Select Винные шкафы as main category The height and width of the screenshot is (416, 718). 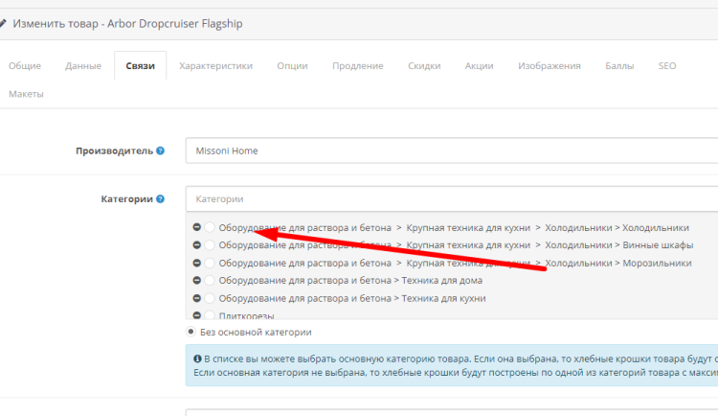pos(210,245)
